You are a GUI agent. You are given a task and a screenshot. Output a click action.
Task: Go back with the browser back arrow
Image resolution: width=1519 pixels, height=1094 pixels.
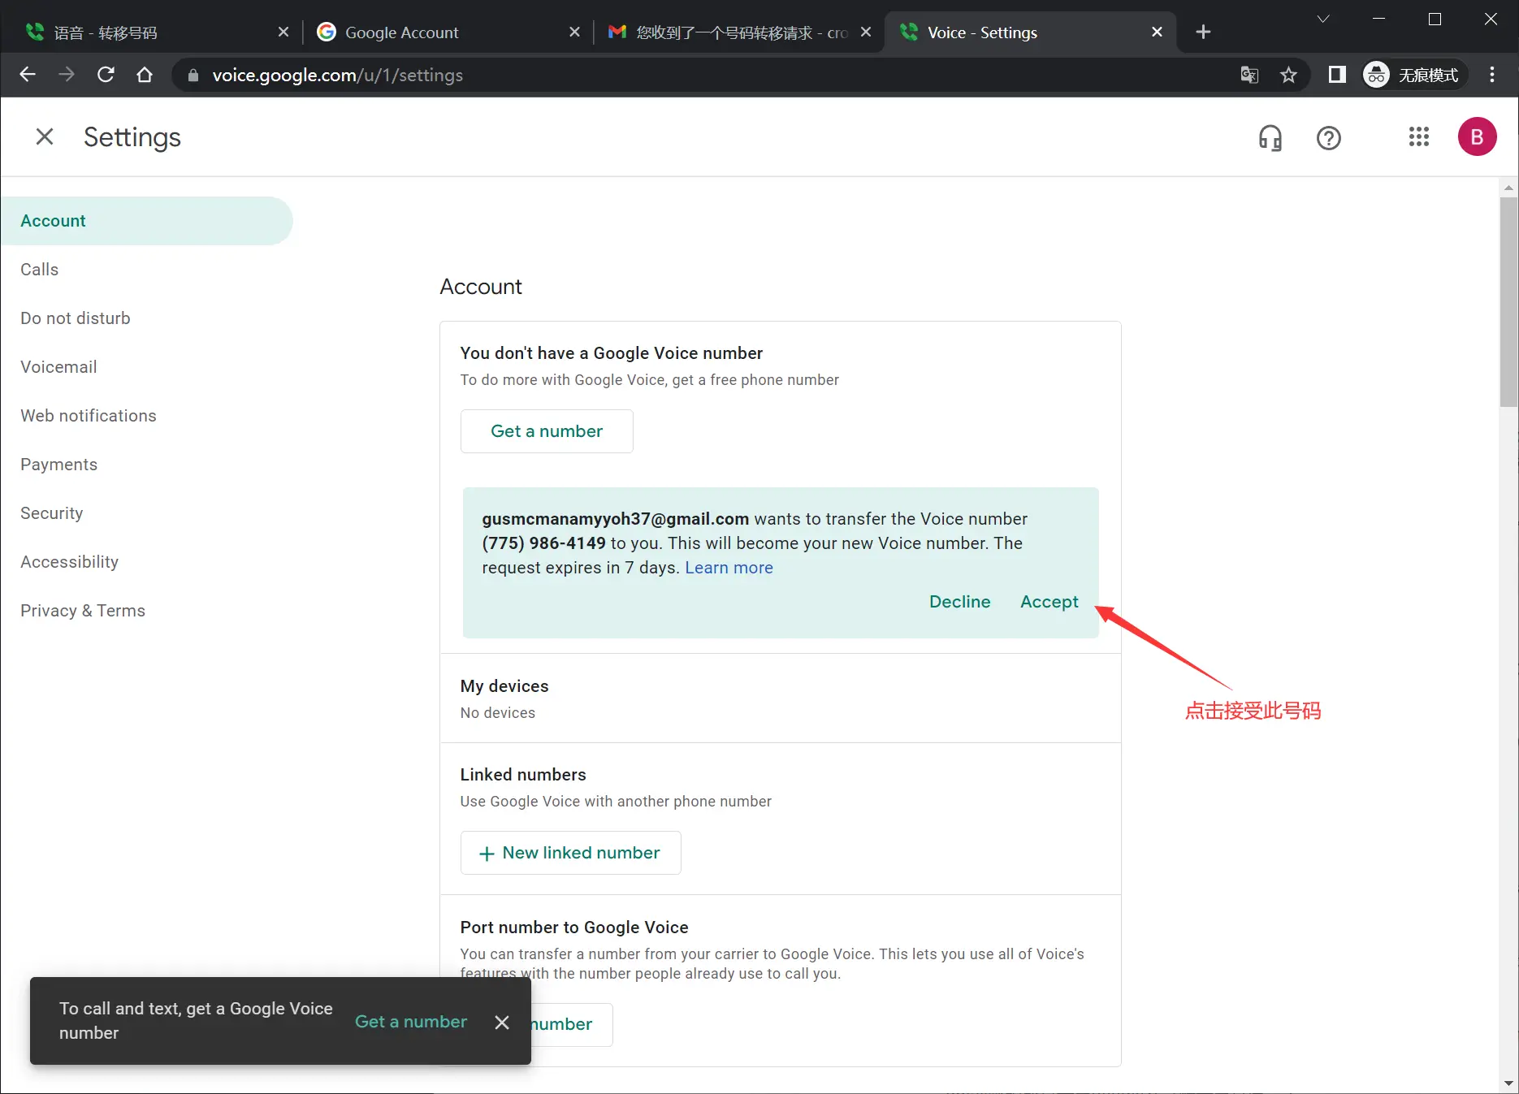point(28,75)
